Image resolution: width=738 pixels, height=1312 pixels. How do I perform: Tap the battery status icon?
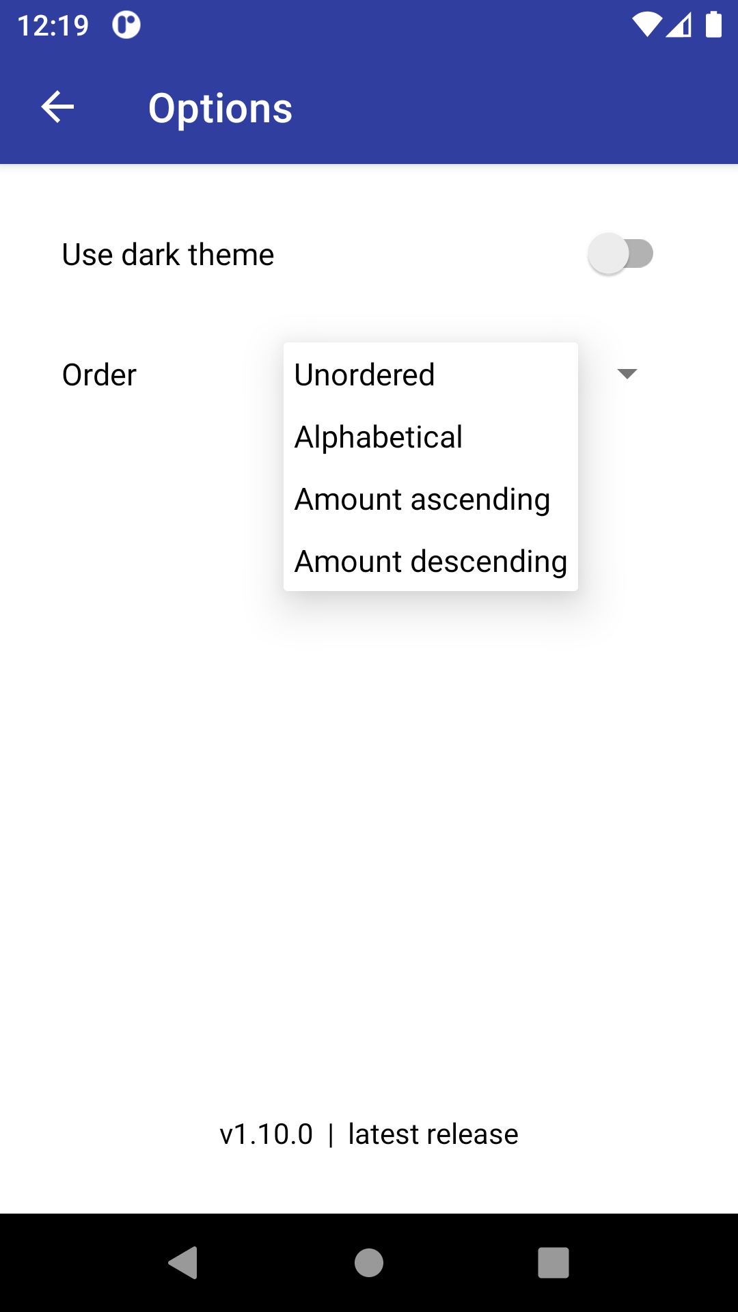713,25
